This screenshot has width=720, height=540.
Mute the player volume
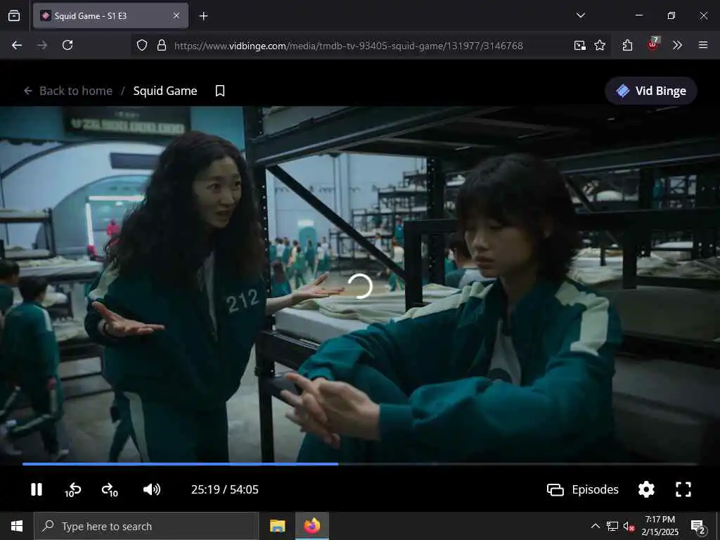click(152, 489)
